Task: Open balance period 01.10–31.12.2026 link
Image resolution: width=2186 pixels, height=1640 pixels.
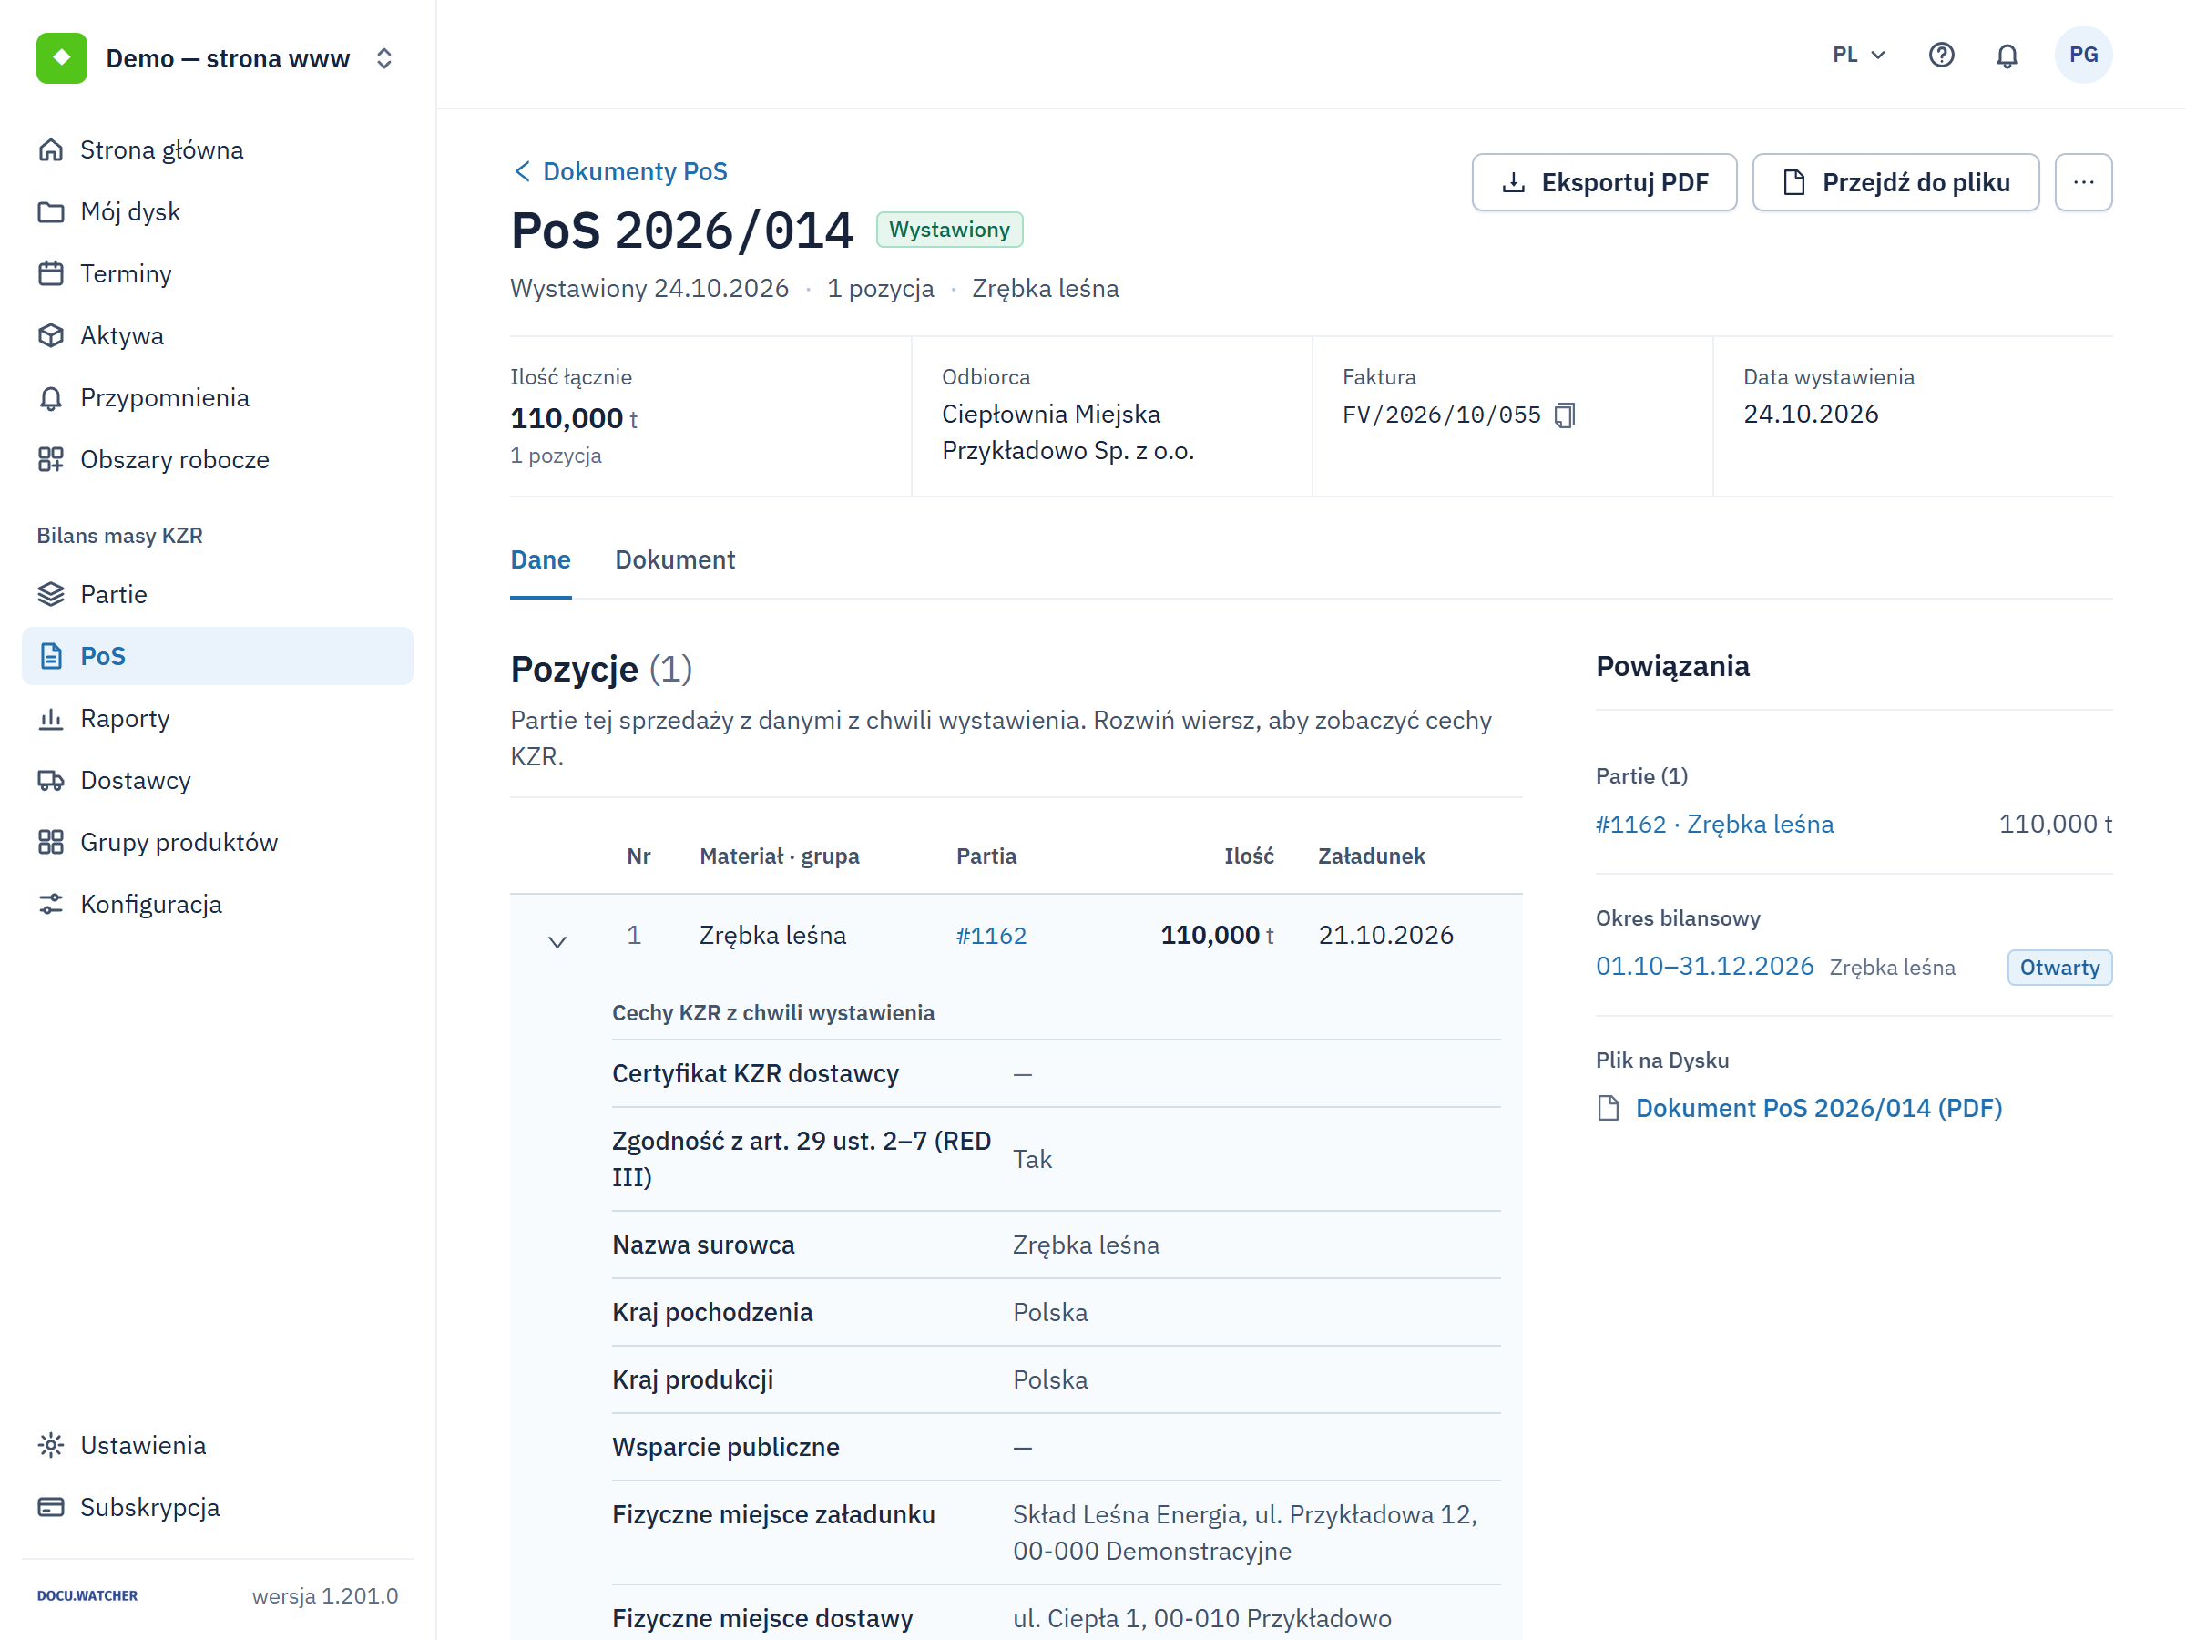Action: tap(1705, 967)
